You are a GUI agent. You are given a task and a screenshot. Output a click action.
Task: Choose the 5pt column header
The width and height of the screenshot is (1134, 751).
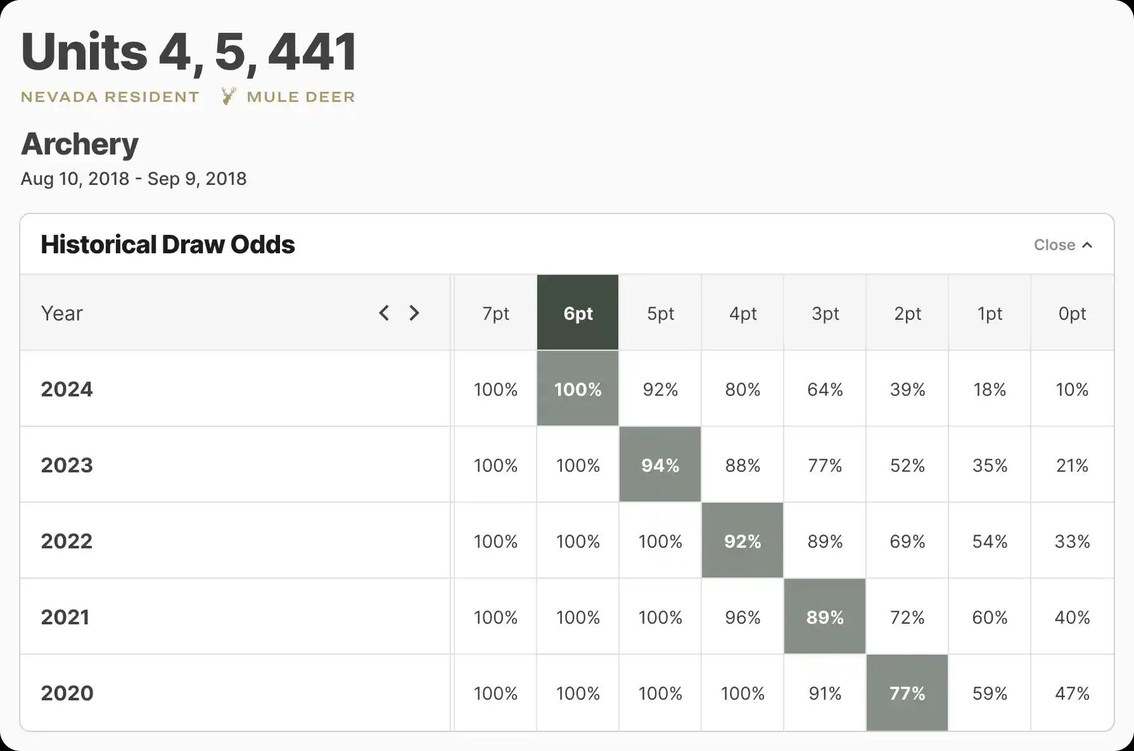pyautogui.click(x=660, y=313)
